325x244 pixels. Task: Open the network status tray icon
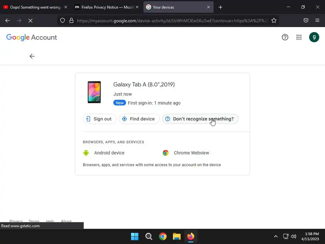[x=286, y=236]
